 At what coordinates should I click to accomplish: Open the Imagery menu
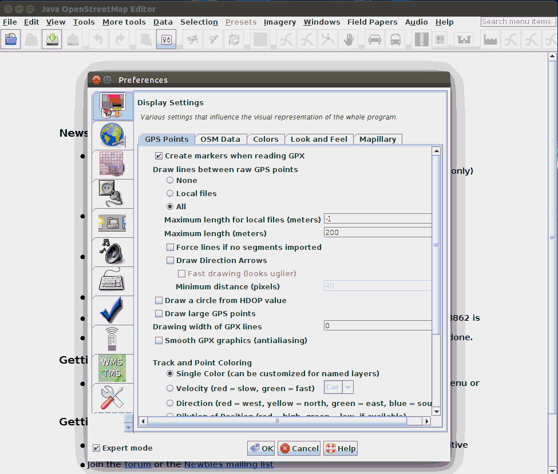click(x=279, y=22)
